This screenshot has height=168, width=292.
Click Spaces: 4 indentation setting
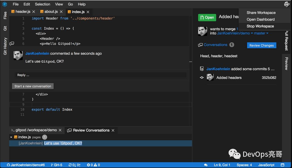[x=244, y=165]
